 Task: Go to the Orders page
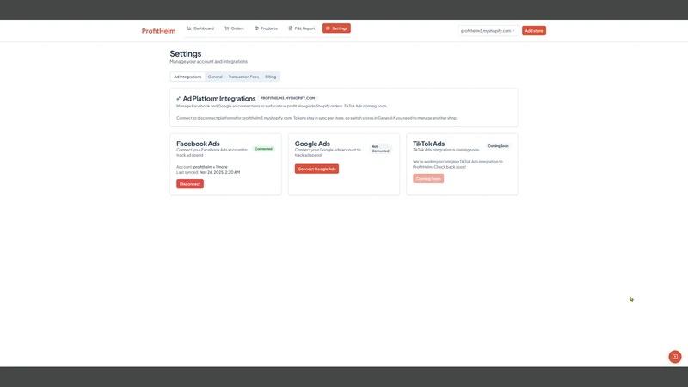click(x=234, y=28)
